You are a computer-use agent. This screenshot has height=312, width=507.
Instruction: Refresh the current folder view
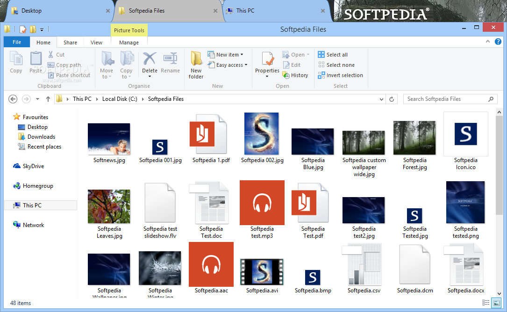pos(392,99)
